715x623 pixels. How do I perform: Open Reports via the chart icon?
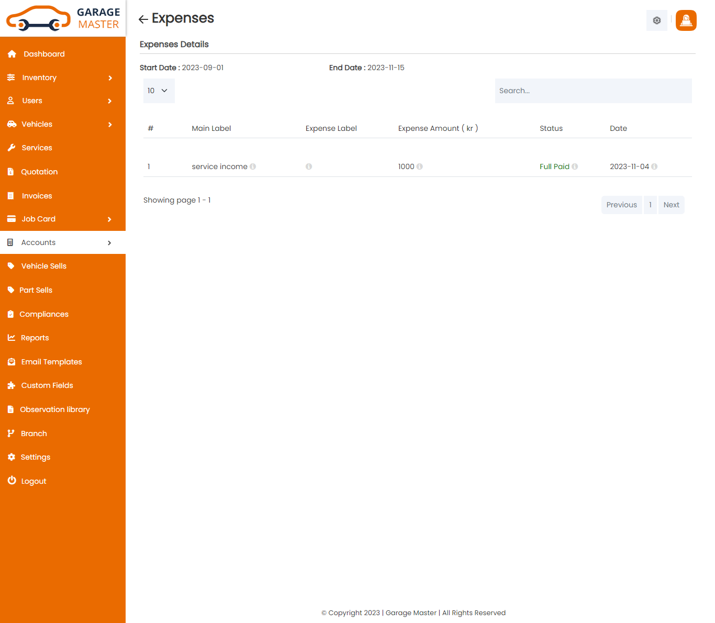click(12, 338)
